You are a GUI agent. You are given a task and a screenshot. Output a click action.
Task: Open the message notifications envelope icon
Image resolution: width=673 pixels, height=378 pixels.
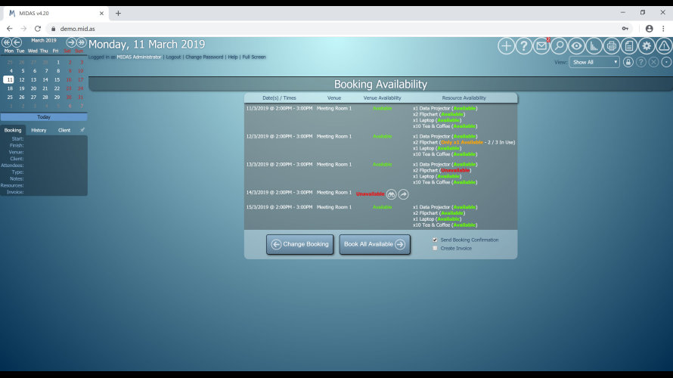pos(541,46)
